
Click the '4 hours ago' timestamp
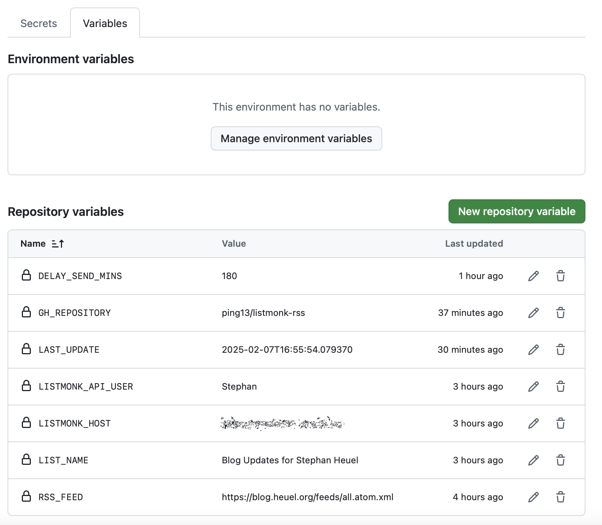(478, 497)
